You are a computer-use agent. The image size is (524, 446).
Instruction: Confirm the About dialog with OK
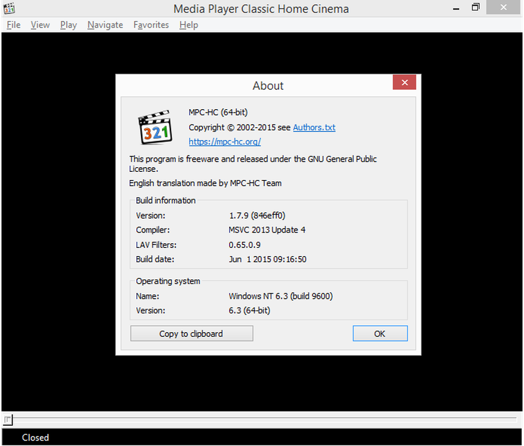coord(380,333)
